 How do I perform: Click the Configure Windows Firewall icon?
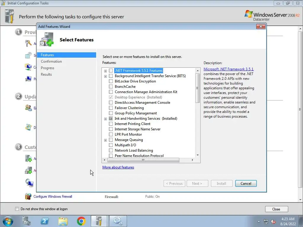(x=28, y=197)
